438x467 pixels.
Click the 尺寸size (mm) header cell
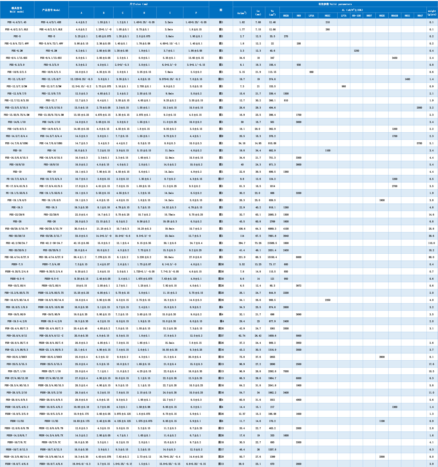[x=139, y=4]
